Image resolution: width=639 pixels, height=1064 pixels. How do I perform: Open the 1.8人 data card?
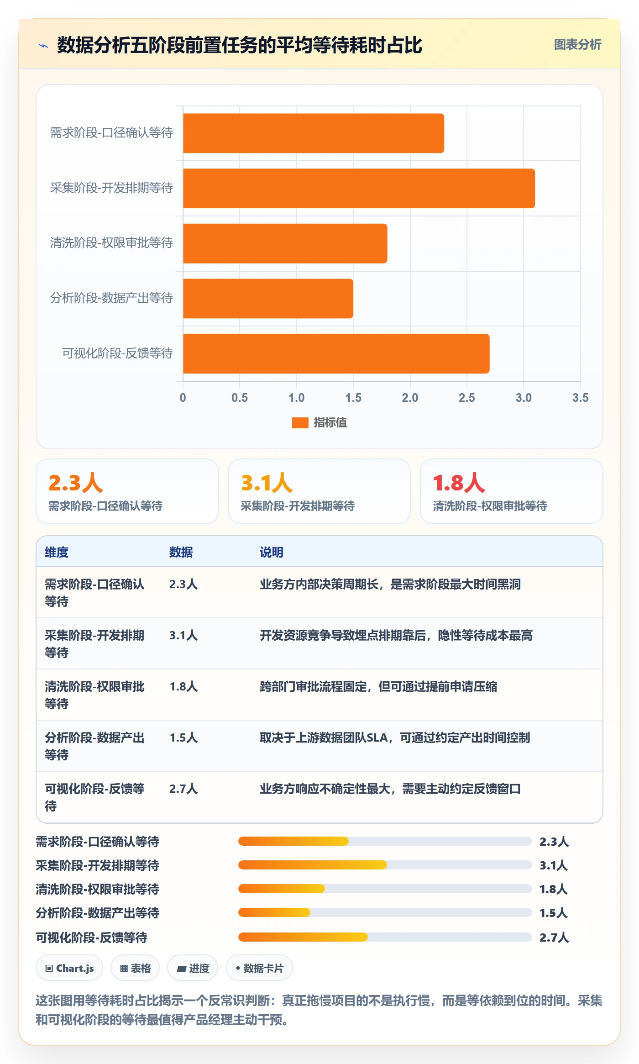(512, 491)
